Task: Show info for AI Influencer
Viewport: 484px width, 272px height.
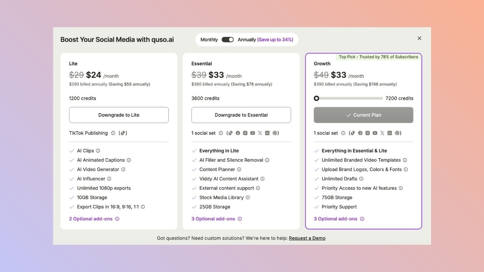Action: (109, 179)
